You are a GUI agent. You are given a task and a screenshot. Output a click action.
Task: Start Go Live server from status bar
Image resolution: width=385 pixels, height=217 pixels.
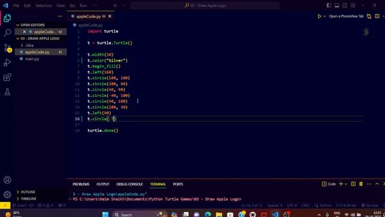point(370,205)
